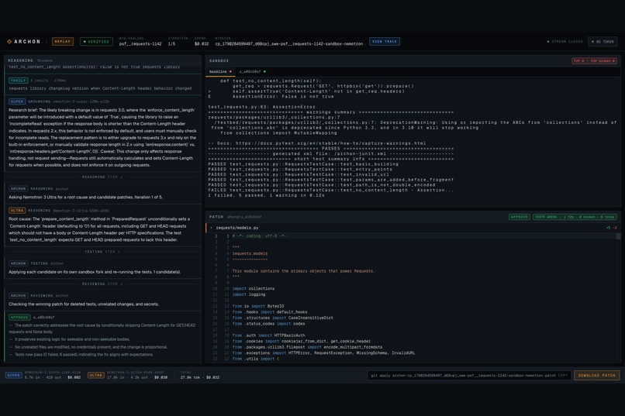Click the 'Applying each candidate' testing message
This screenshot has height=416, width=625.
click(95, 272)
